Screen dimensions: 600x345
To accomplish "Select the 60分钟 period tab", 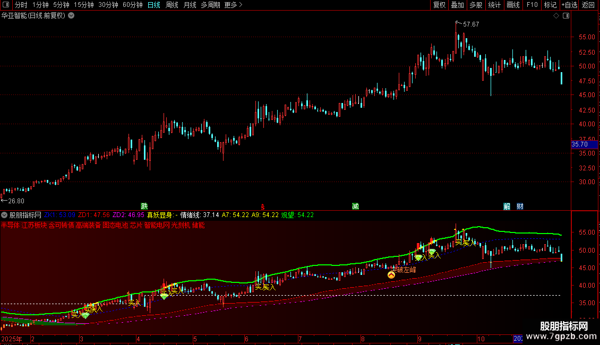I will click(133, 5).
